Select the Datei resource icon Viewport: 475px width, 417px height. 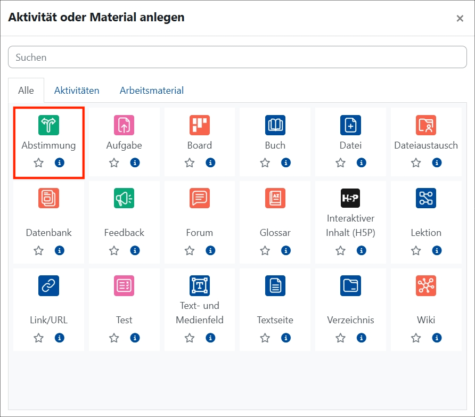(350, 125)
